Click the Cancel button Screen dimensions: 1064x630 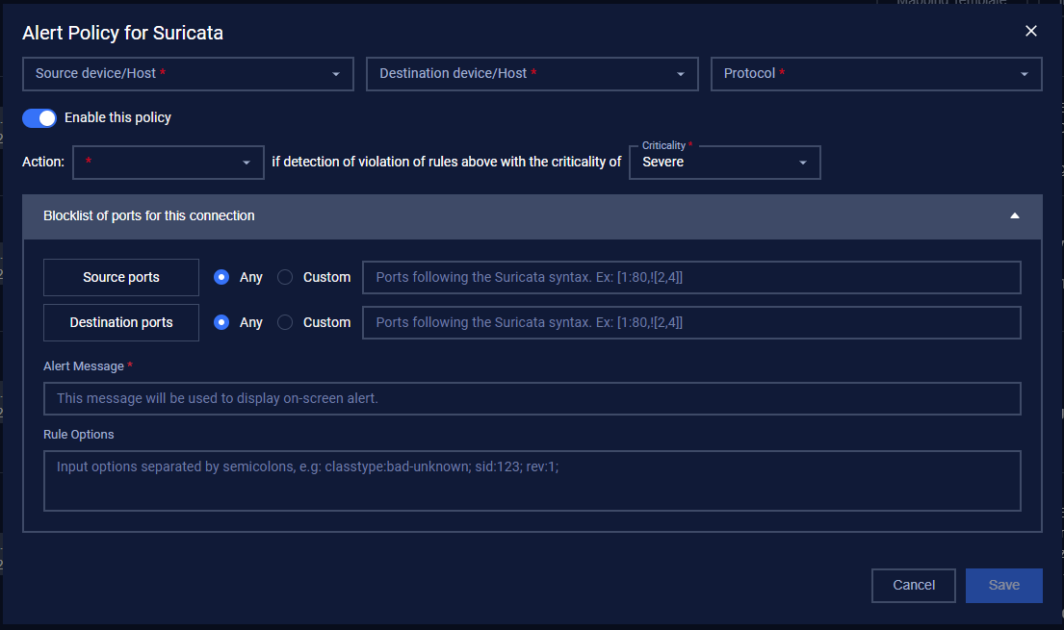pyautogui.click(x=914, y=585)
